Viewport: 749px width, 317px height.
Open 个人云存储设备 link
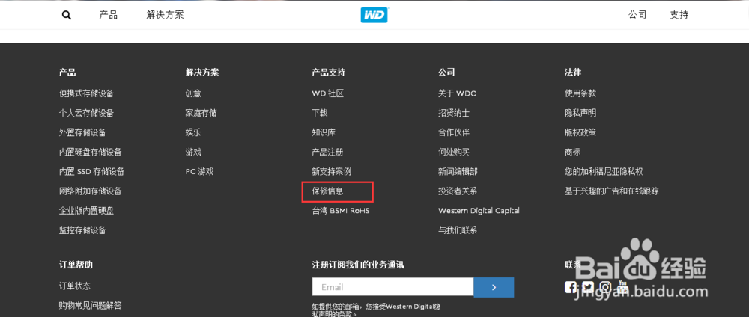tap(86, 113)
